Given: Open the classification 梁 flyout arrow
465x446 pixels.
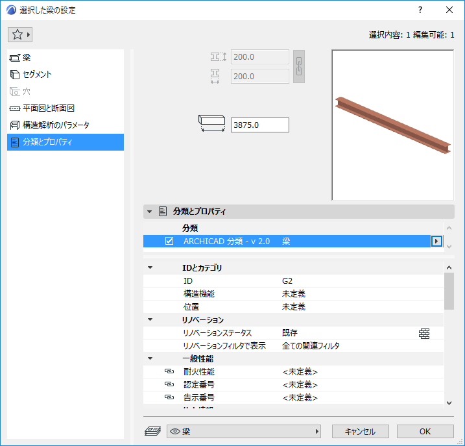Looking at the screenshot, I should [x=436, y=241].
